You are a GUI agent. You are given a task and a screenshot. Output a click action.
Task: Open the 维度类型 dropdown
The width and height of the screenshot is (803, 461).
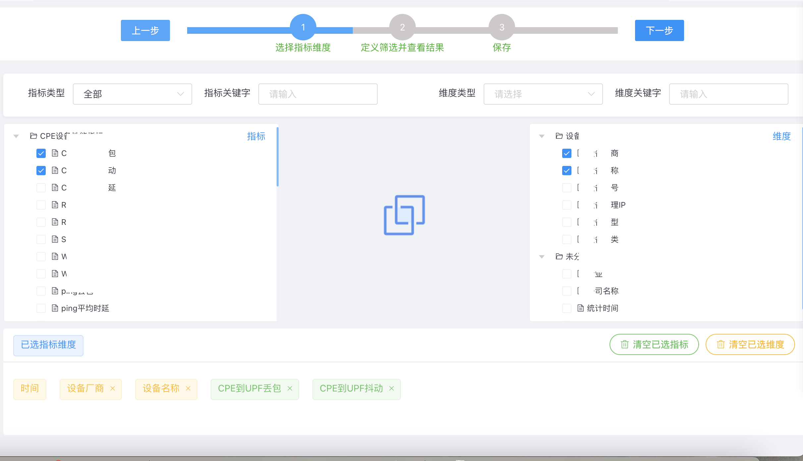(543, 94)
